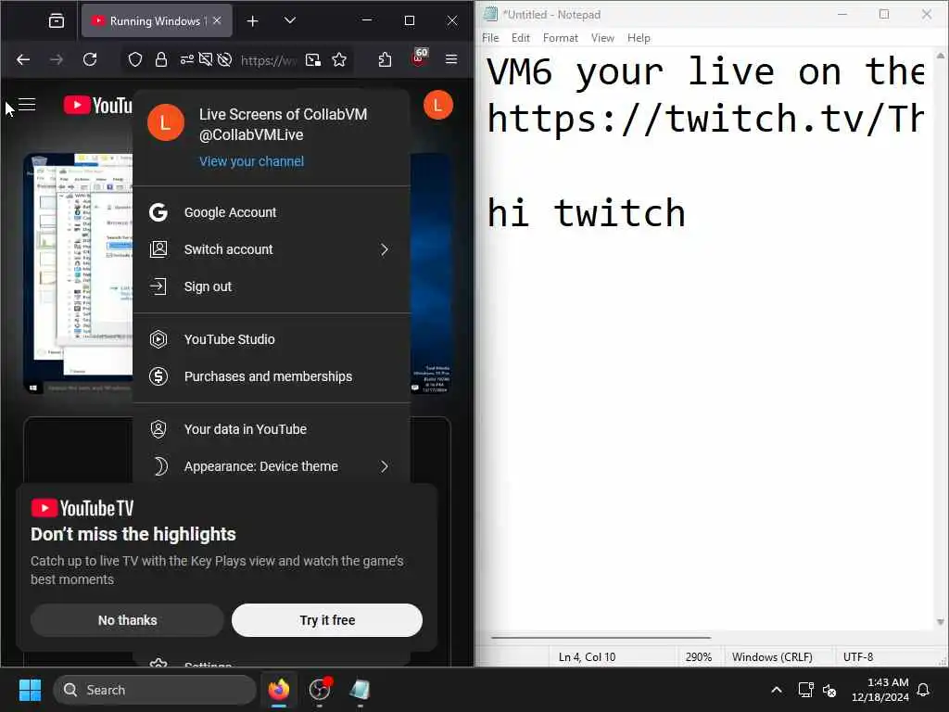Click 'Ln 4, Col 10' in Notepad status bar
The height and width of the screenshot is (712, 949).
[587, 657]
